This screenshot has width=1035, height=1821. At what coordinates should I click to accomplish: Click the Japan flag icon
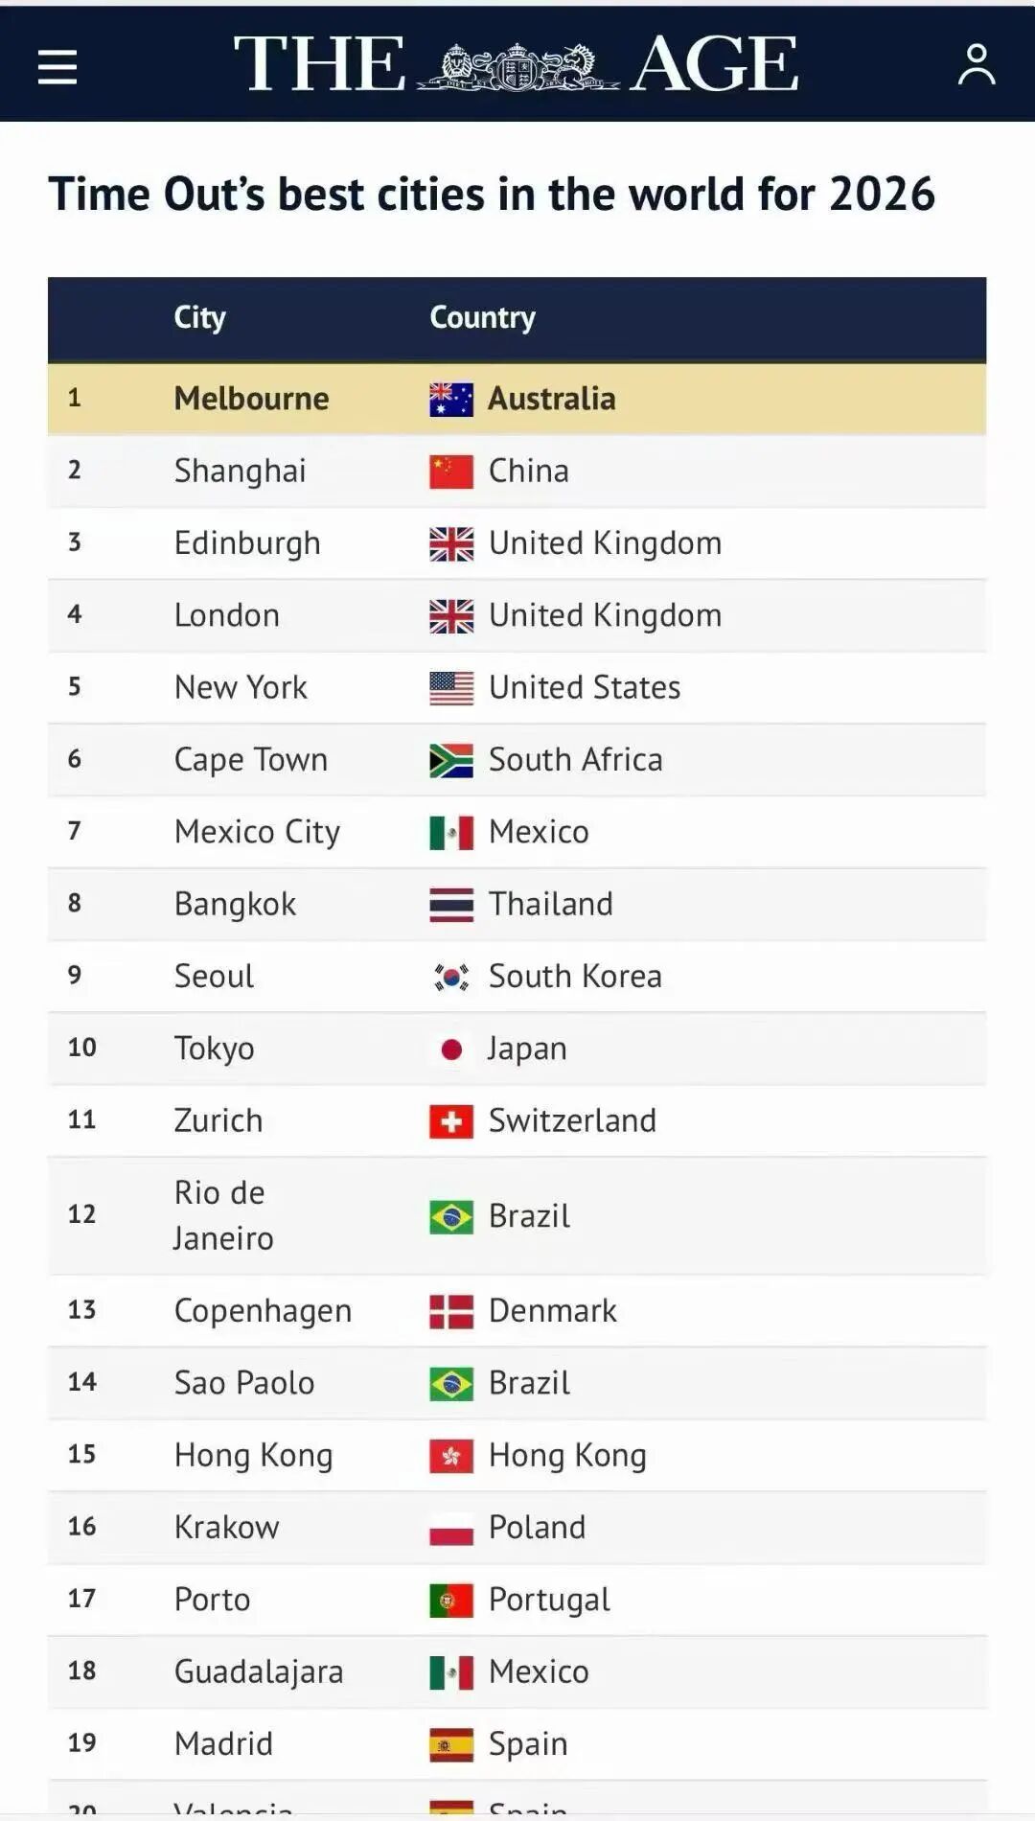(450, 1049)
